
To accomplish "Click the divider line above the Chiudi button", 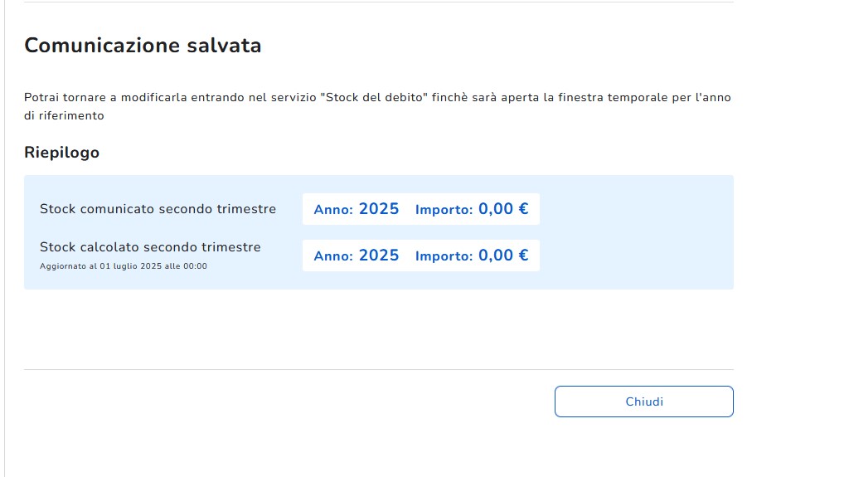I will click(x=378, y=369).
